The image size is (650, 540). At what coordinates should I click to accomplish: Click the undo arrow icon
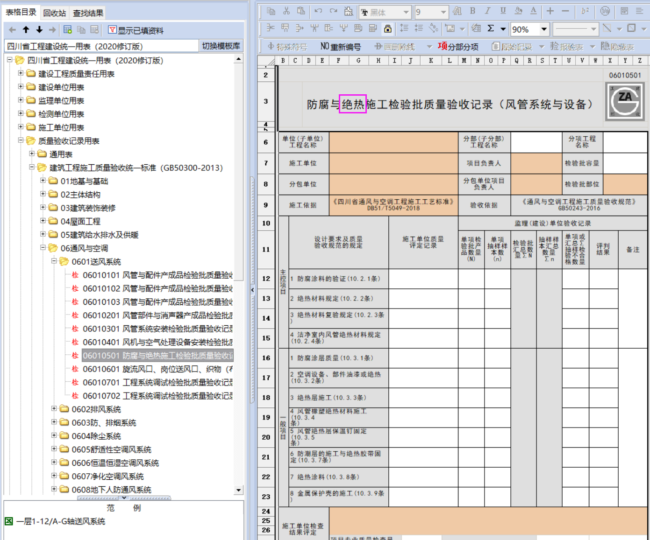(318, 11)
